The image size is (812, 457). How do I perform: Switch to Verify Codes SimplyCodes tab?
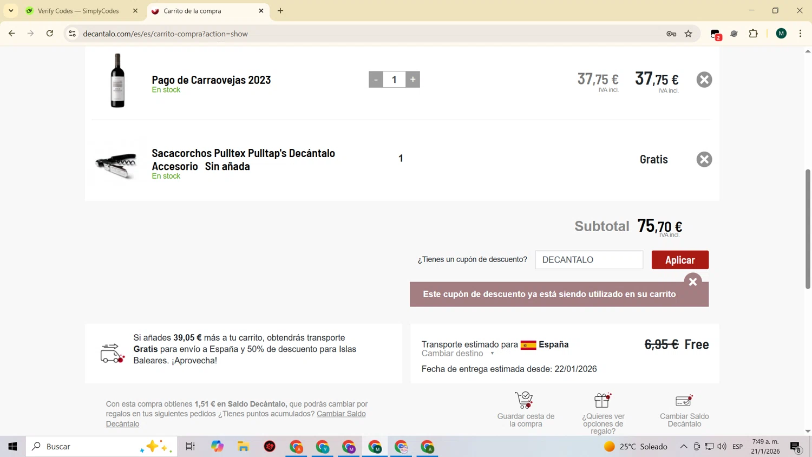78,11
